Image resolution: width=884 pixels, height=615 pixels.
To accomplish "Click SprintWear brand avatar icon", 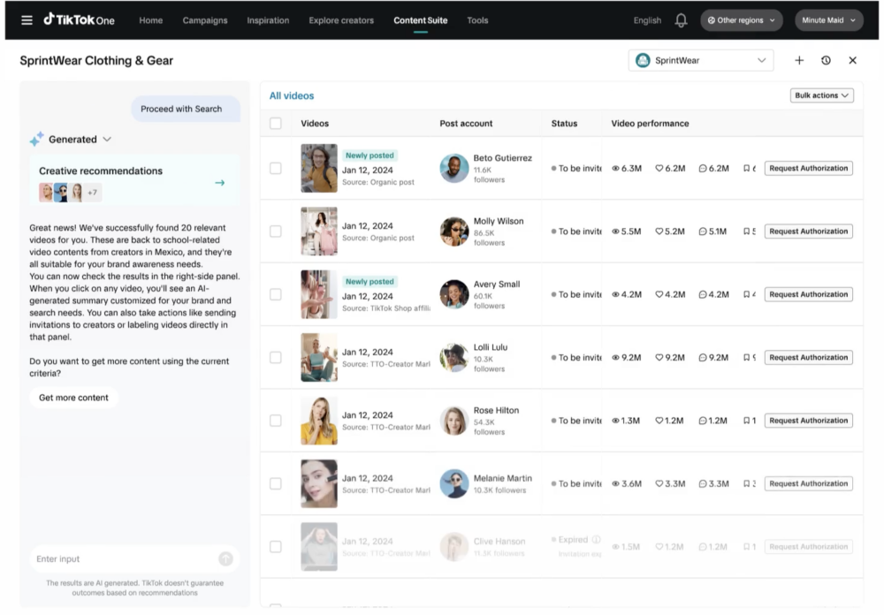I will pyautogui.click(x=643, y=60).
